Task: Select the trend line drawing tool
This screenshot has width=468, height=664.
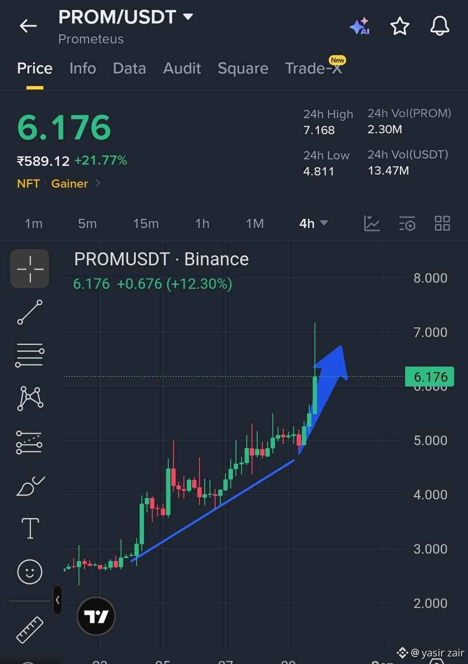Action: [x=30, y=312]
